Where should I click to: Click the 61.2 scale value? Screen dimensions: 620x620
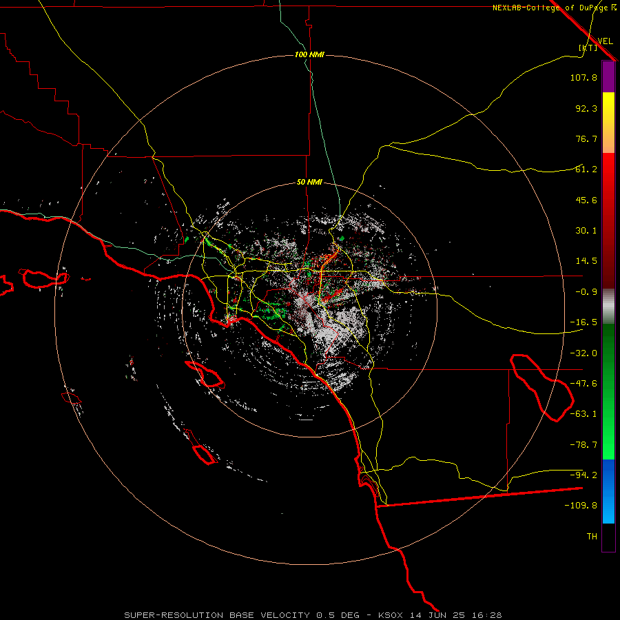point(586,169)
